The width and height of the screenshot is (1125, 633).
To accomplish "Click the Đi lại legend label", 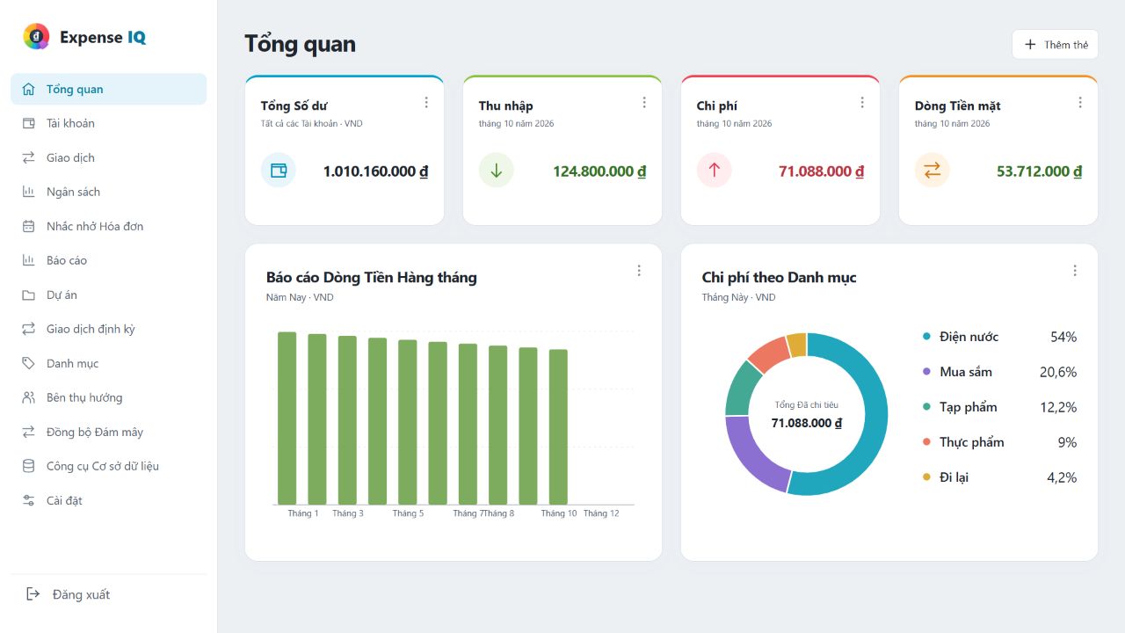I will click(954, 477).
